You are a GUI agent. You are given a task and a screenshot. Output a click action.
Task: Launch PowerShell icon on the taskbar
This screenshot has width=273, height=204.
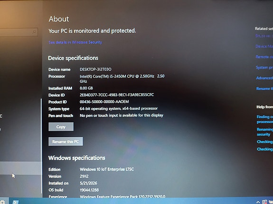tap(16, 202)
